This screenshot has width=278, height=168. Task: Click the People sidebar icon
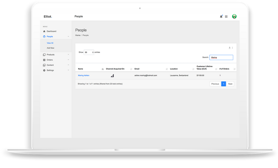(44, 37)
